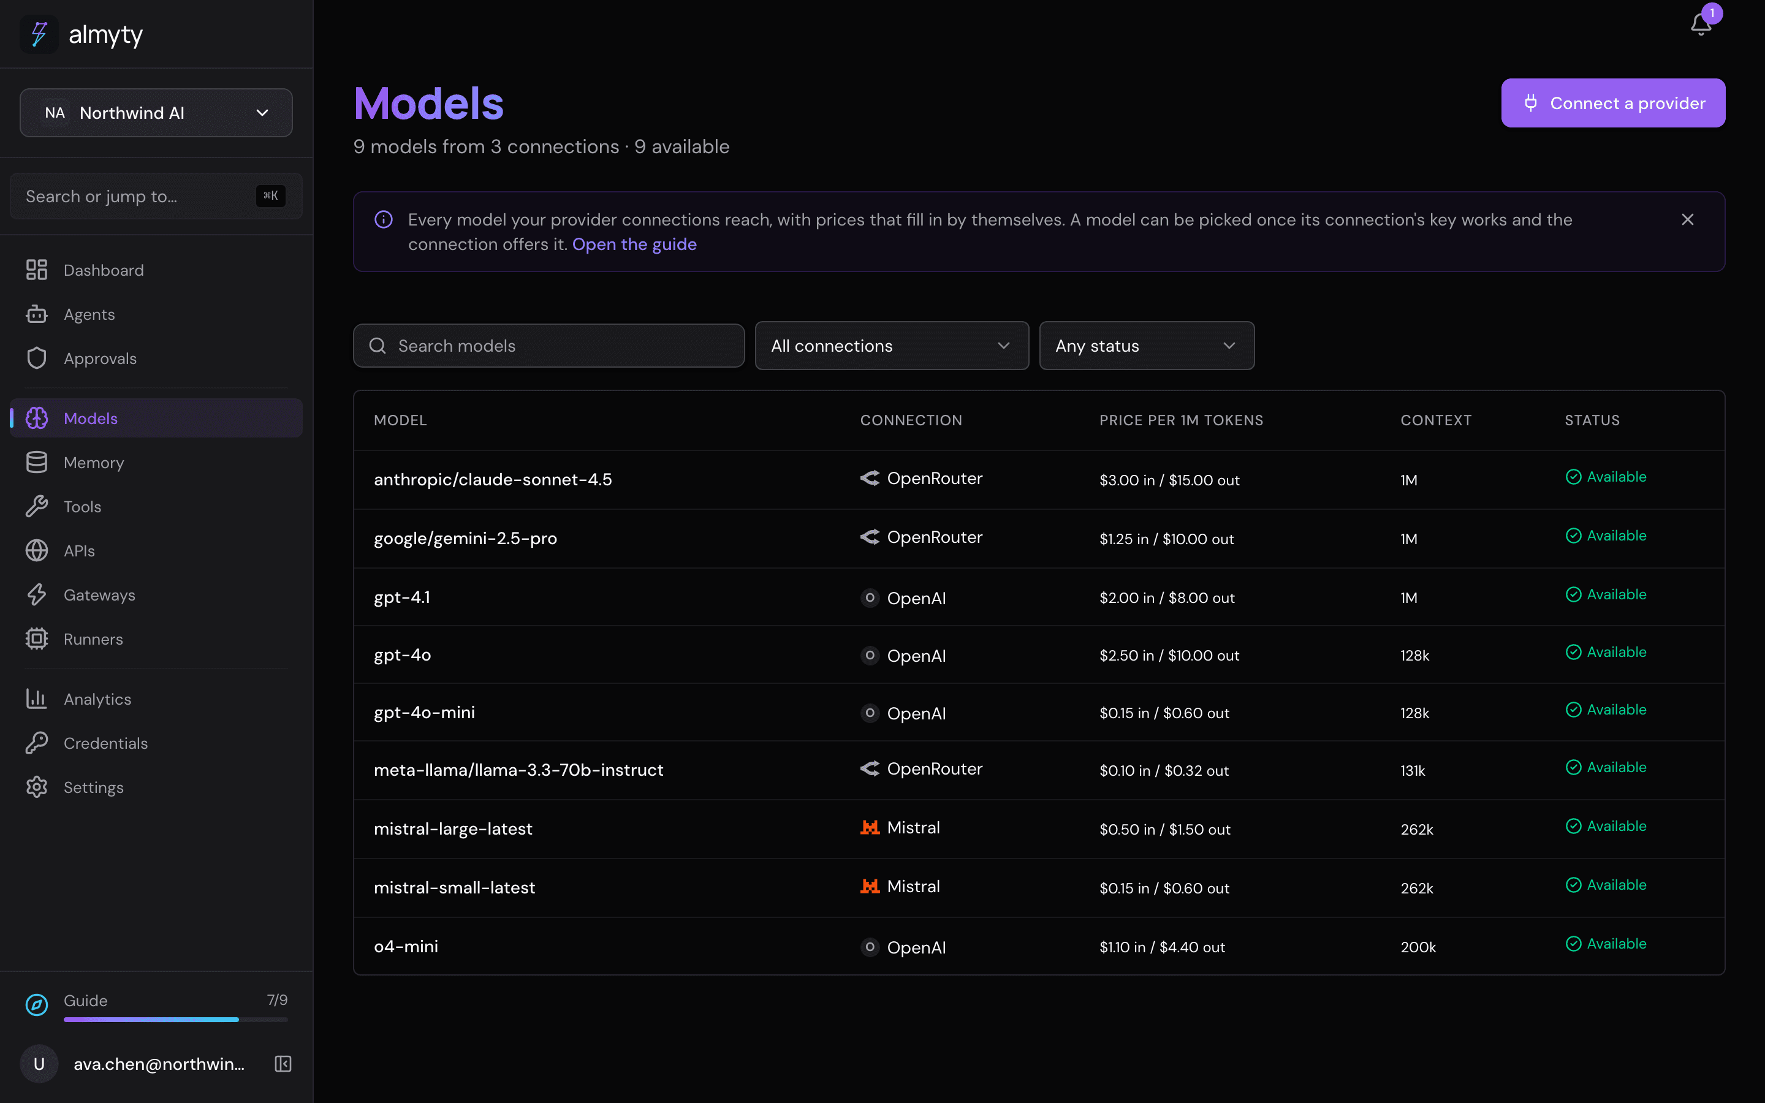
Task: Select the gpt-4o-mini model name
Action: pos(425,713)
